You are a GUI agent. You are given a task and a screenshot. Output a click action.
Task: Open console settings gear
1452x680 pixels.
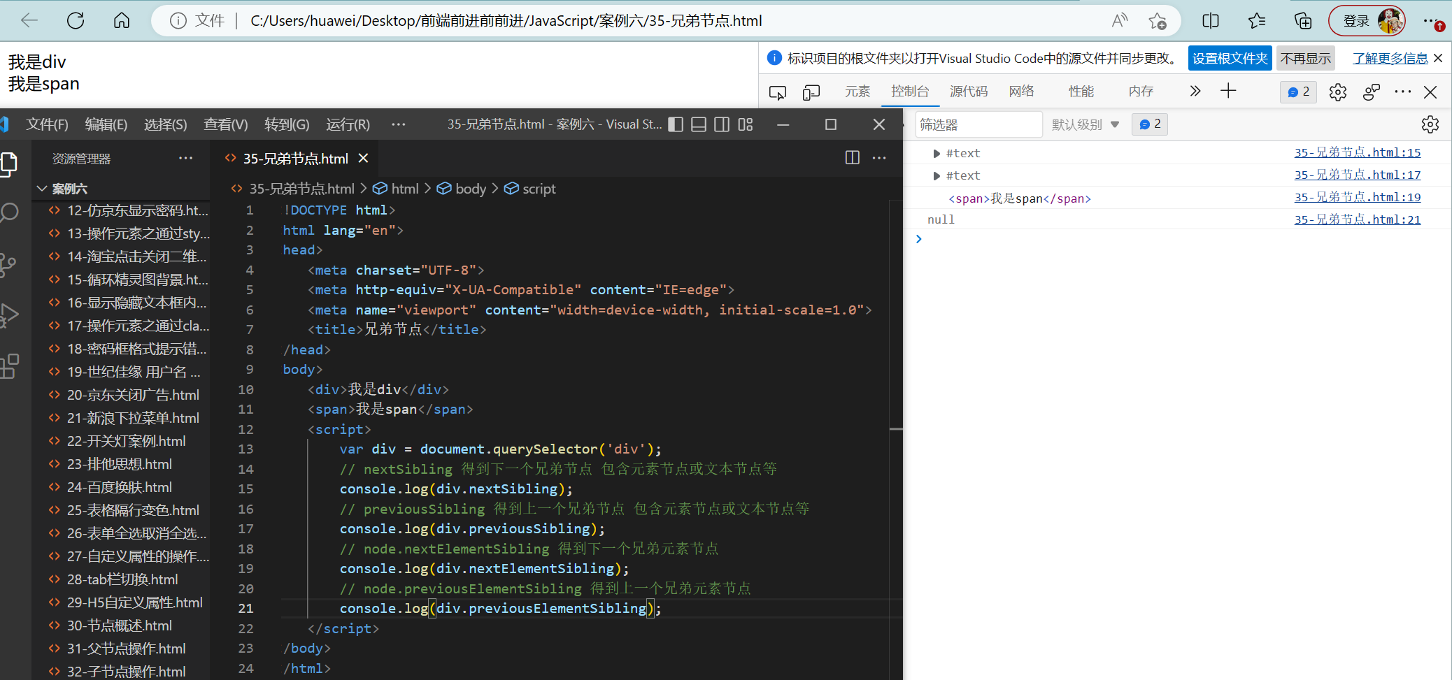pyautogui.click(x=1430, y=124)
